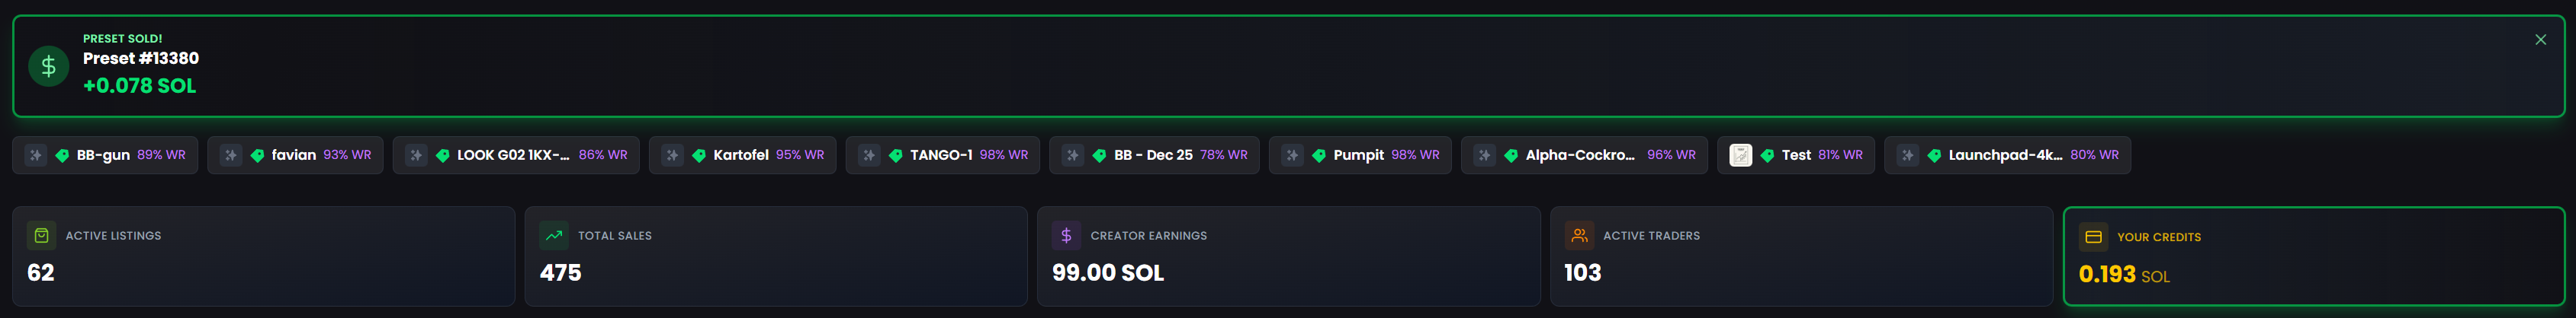Open the BB - Dec 25 preset
This screenshot has width=2576, height=318.
(1154, 155)
